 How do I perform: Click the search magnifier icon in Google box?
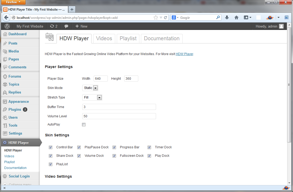(218, 17)
